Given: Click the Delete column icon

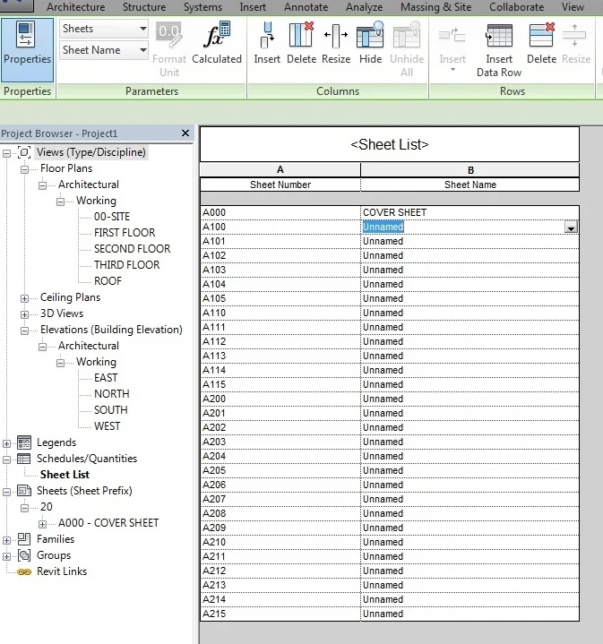Looking at the screenshot, I should (301, 35).
